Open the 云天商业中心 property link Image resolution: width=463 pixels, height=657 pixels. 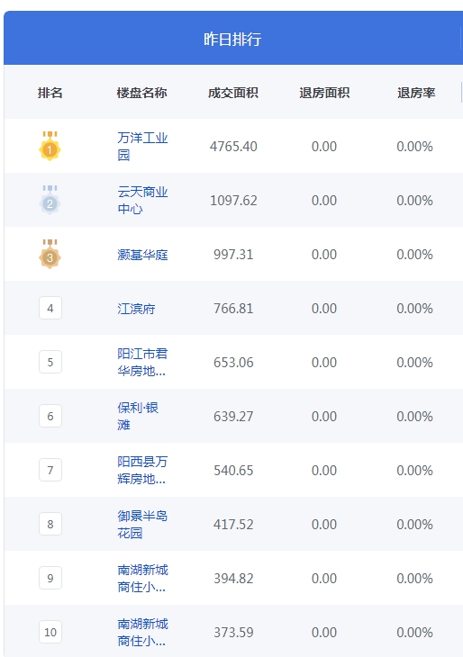[x=142, y=201]
